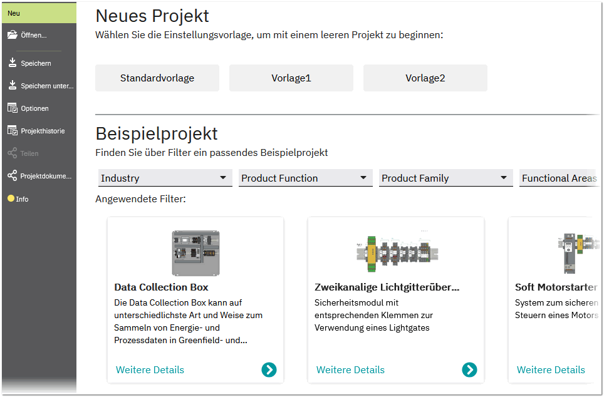The image size is (604, 397).
Task: Click the Speichern unter icon
Action: coord(13,86)
